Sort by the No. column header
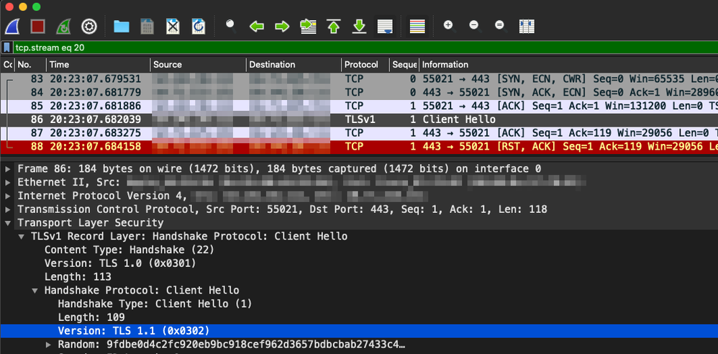The height and width of the screenshot is (354, 718). click(x=31, y=65)
